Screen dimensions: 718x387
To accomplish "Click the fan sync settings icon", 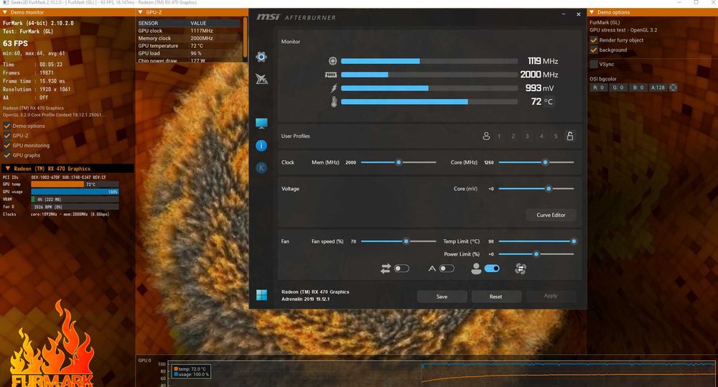I will (520, 269).
